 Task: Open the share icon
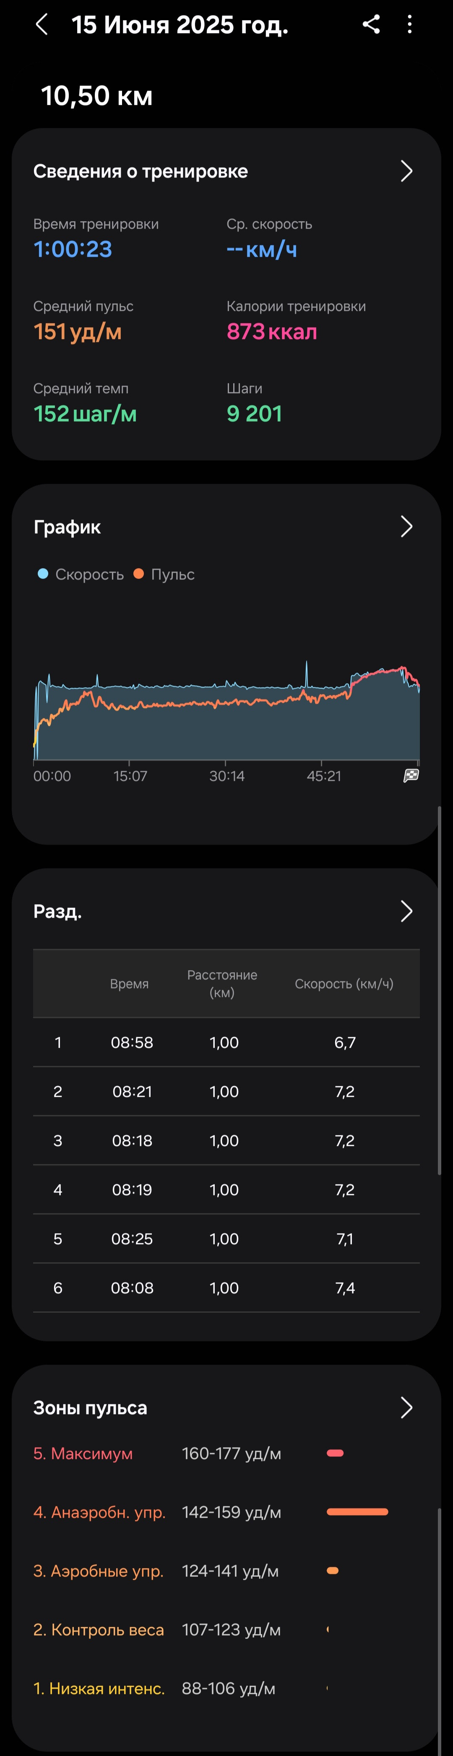[371, 24]
